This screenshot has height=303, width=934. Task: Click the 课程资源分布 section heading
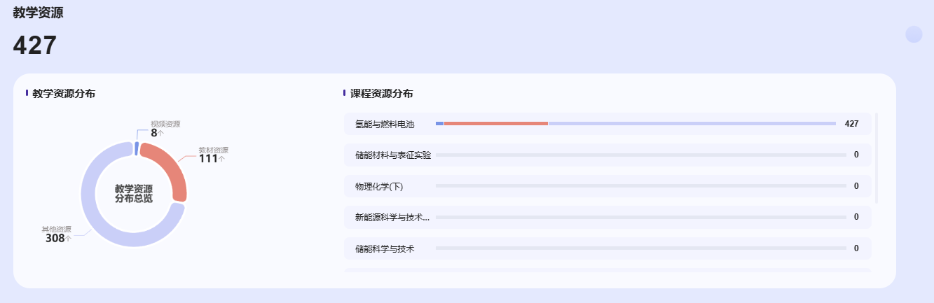point(382,93)
